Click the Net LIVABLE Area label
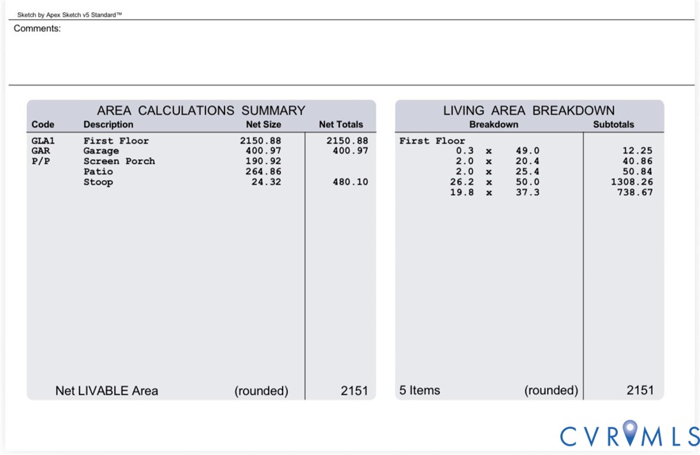 106,391
